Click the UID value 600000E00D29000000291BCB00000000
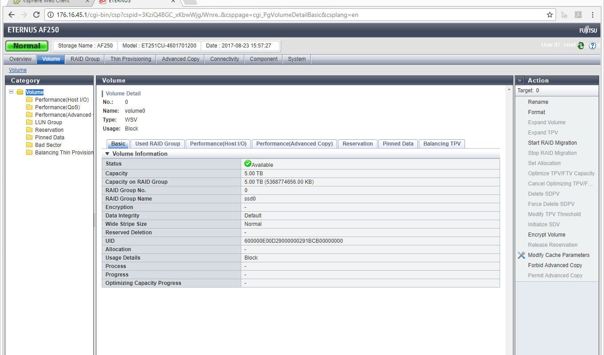 coord(294,241)
